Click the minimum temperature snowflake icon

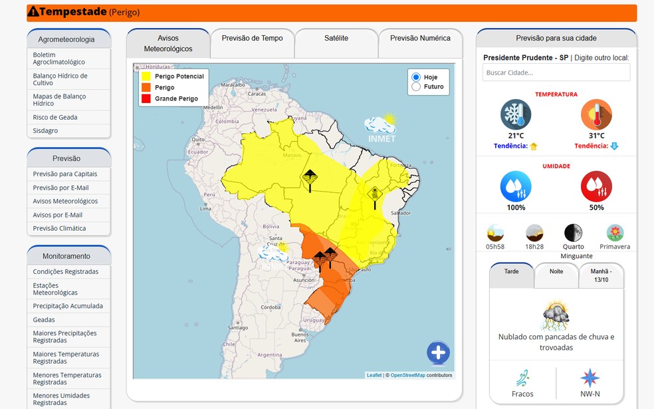tap(516, 114)
